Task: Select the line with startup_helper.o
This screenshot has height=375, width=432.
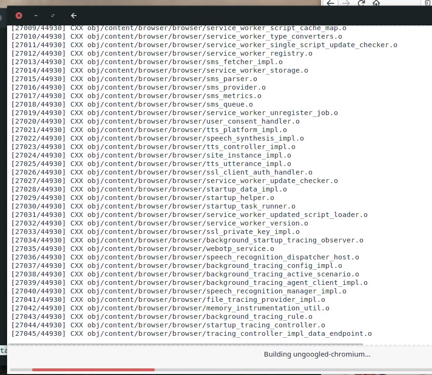Action: point(143,199)
